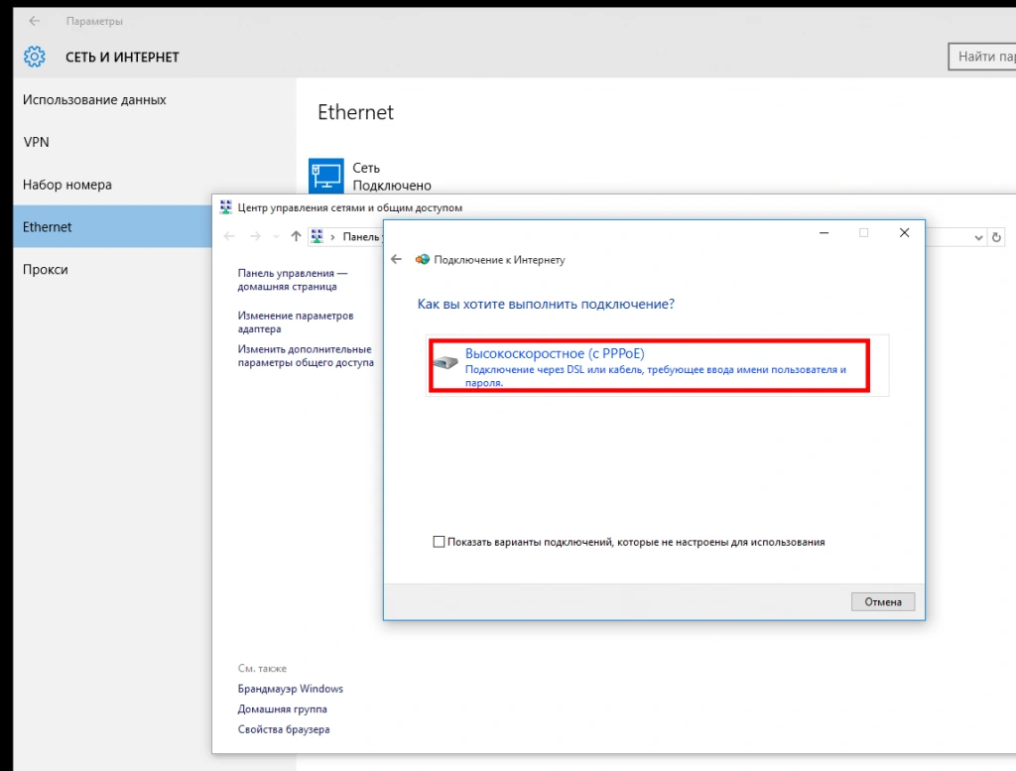Open the Прокси settings section
This screenshot has width=1016, height=771.
click(46, 269)
